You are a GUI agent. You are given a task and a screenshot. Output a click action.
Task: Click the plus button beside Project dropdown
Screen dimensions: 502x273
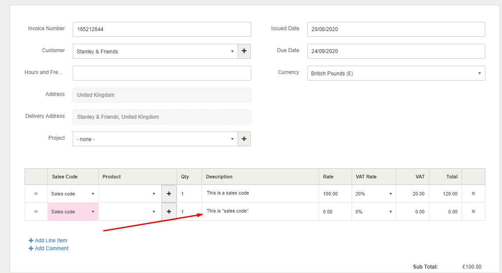tap(244, 139)
